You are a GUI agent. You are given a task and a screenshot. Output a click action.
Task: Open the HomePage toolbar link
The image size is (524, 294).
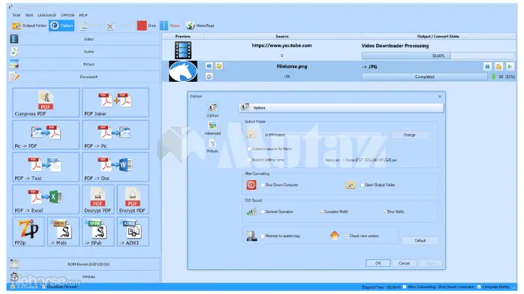point(200,25)
